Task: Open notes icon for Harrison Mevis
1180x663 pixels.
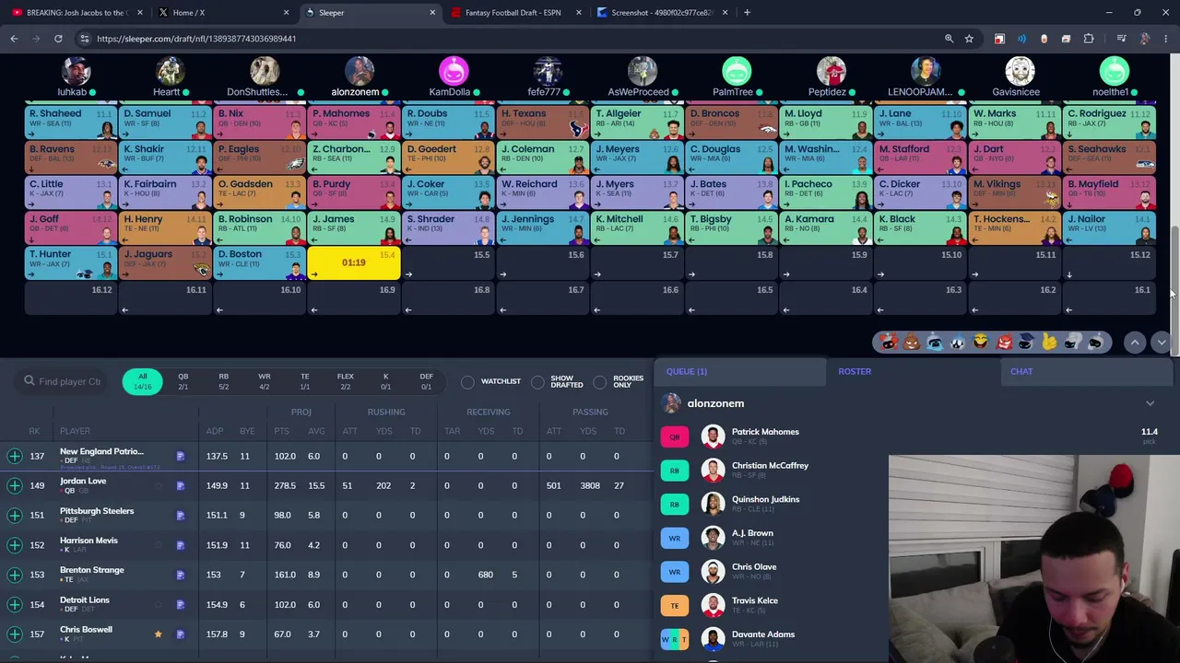Action: coord(180,545)
